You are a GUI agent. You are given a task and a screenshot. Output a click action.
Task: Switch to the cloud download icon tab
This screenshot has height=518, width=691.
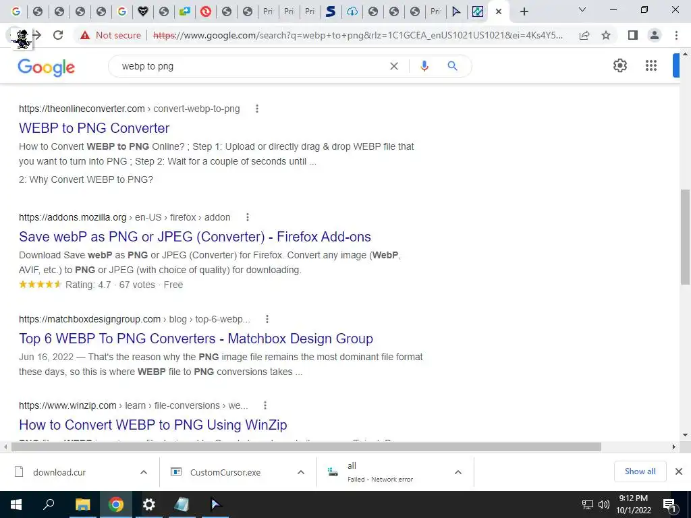click(352, 11)
